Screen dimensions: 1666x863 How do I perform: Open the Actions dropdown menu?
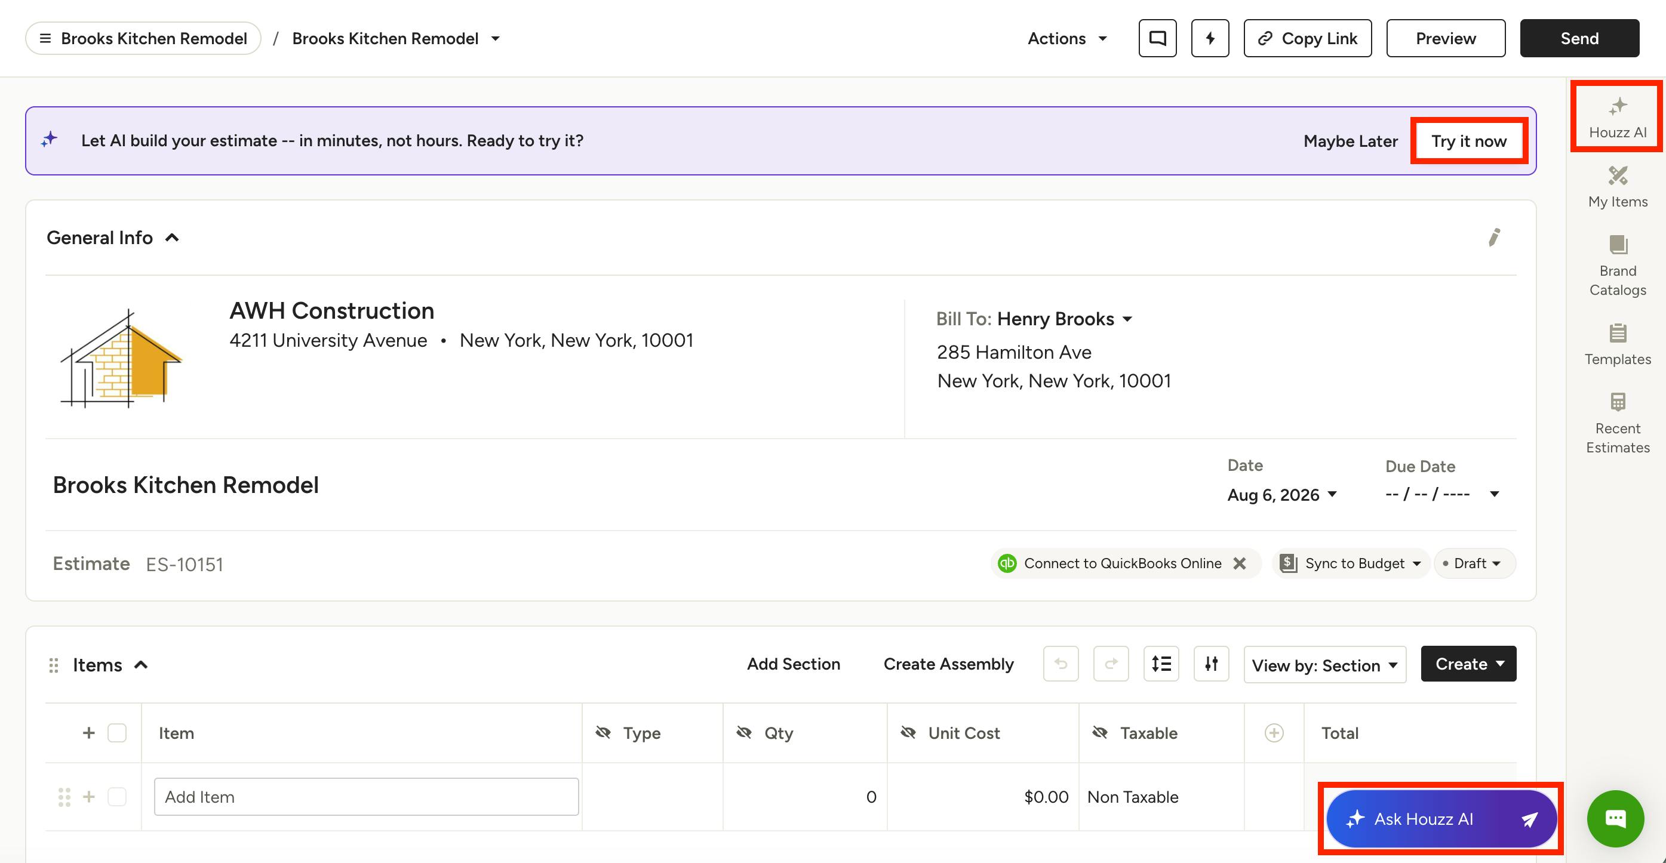point(1067,39)
